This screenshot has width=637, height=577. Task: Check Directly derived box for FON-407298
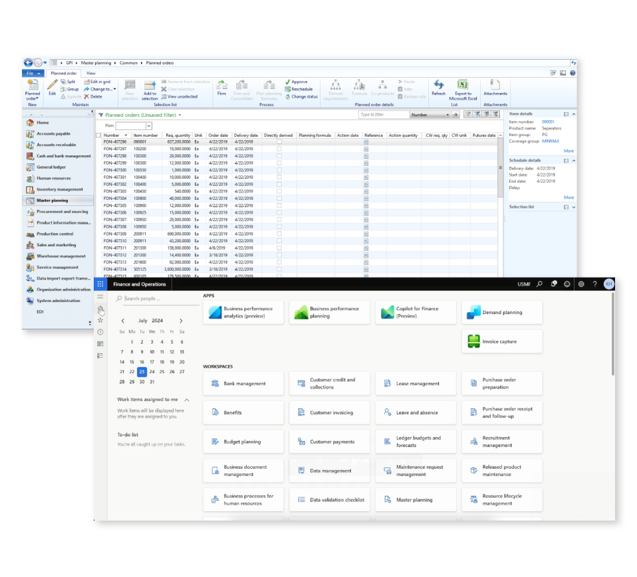pyautogui.click(x=279, y=156)
